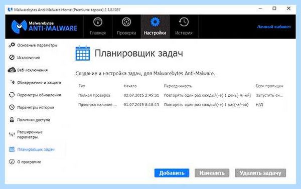Select the Настройки settings tab

pyautogui.click(x=155, y=27)
